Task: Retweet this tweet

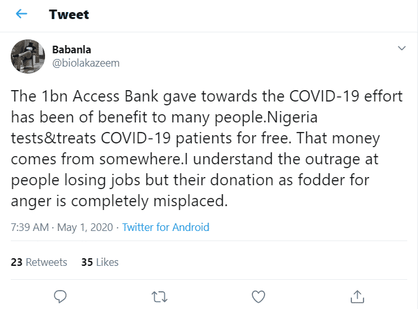Action: tap(159, 296)
